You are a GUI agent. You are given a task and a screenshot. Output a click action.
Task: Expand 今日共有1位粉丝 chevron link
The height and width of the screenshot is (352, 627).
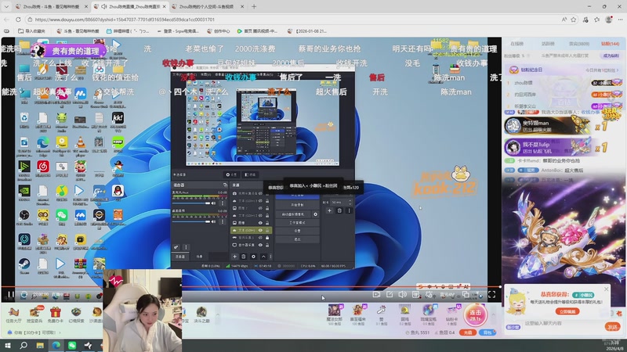point(602,70)
